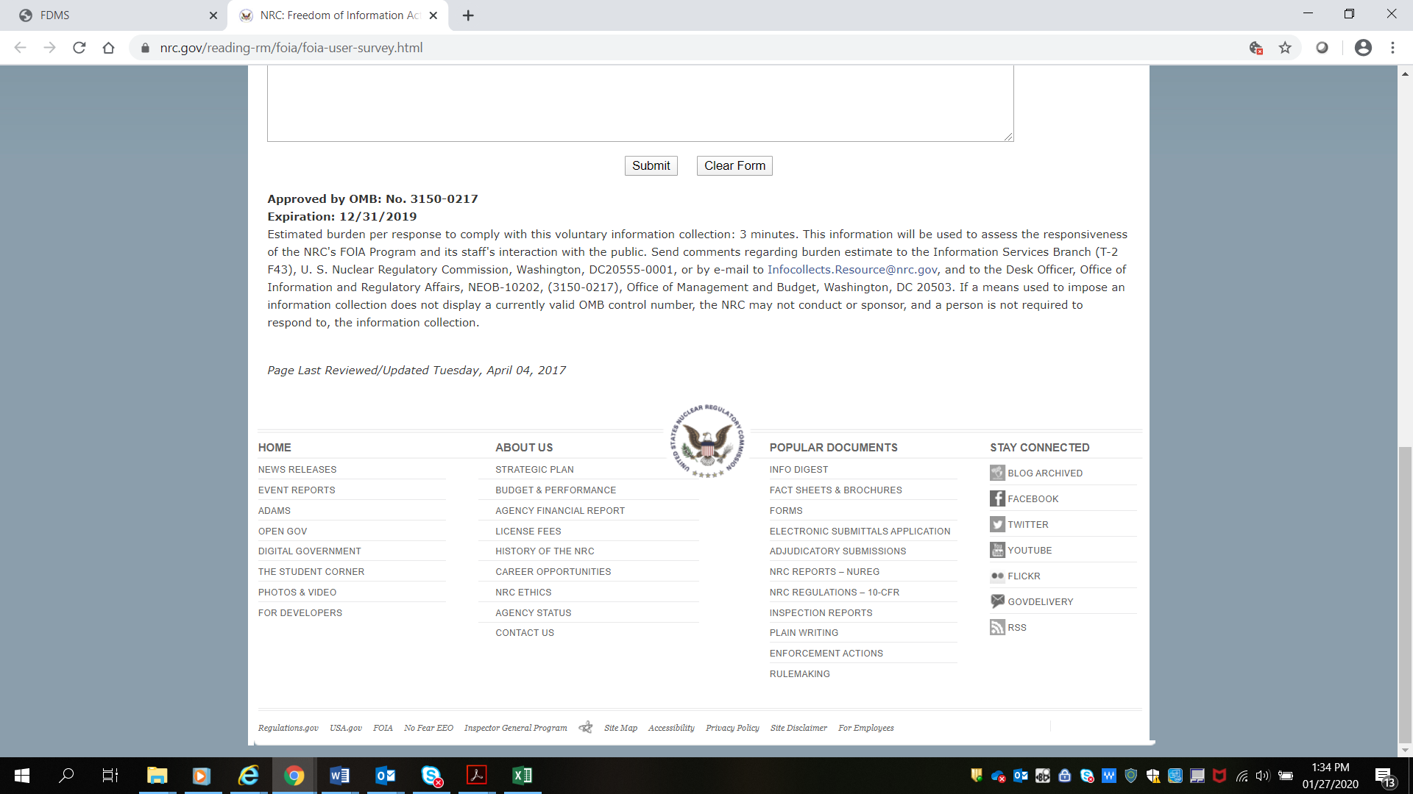The width and height of the screenshot is (1413, 794).
Task: Switch to the FDMS browser tab
Action: pos(110,15)
